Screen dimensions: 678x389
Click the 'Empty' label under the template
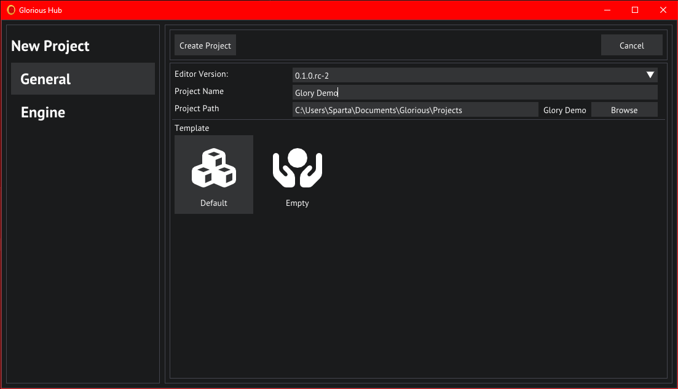298,203
